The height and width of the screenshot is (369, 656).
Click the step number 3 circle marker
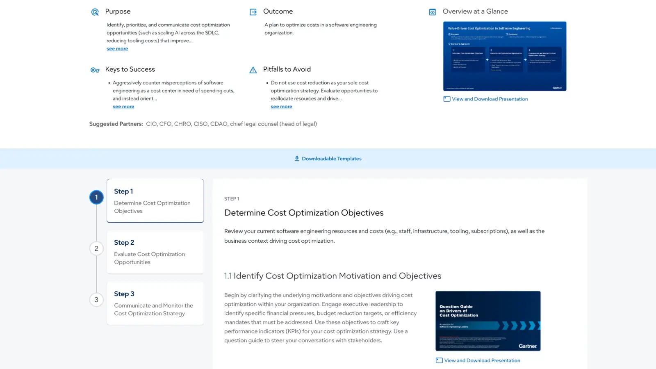click(x=96, y=300)
